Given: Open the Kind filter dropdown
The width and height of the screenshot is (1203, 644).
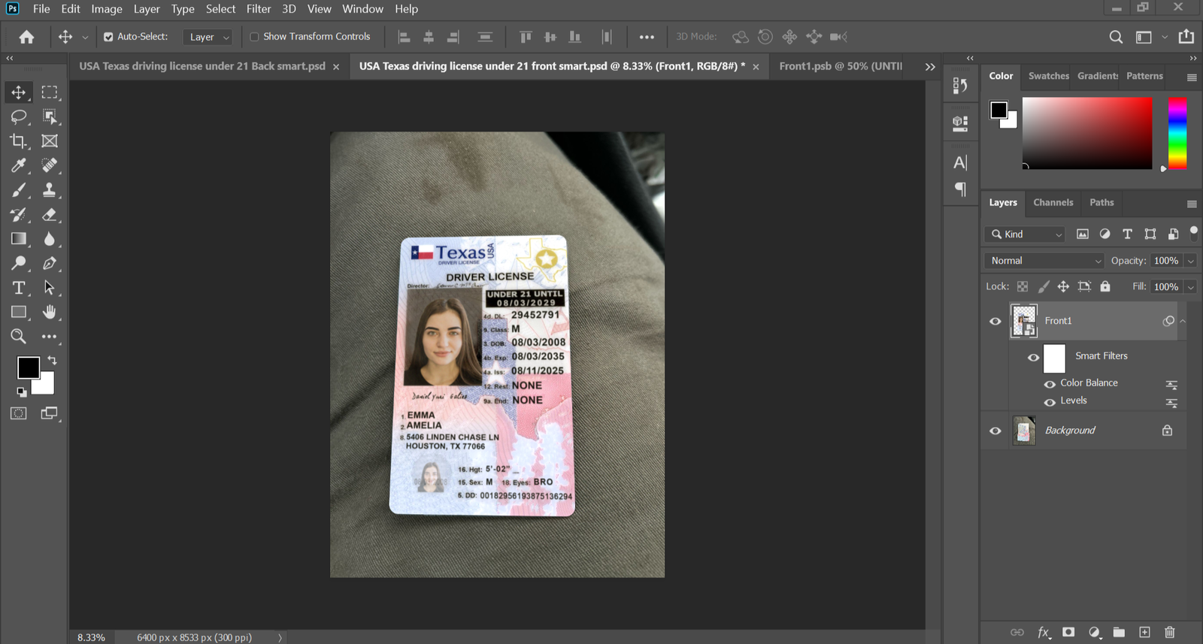Looking at the screenshot, I should coord(1025,234).
